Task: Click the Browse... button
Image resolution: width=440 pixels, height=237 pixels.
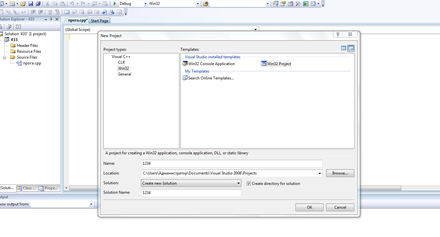Action: [x=340, y=173]
